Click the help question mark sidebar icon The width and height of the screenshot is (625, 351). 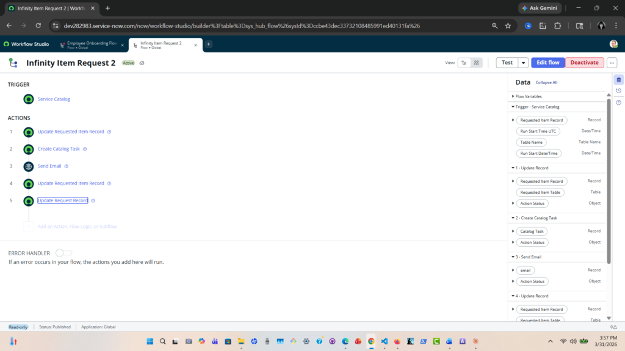(618, 102)
